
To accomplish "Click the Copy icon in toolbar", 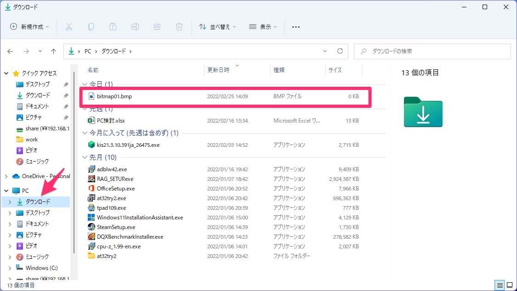I will tap(91, 27).
